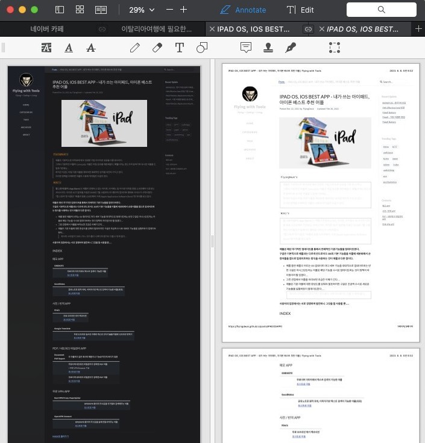Select the stamp tool

coord(268,48)
